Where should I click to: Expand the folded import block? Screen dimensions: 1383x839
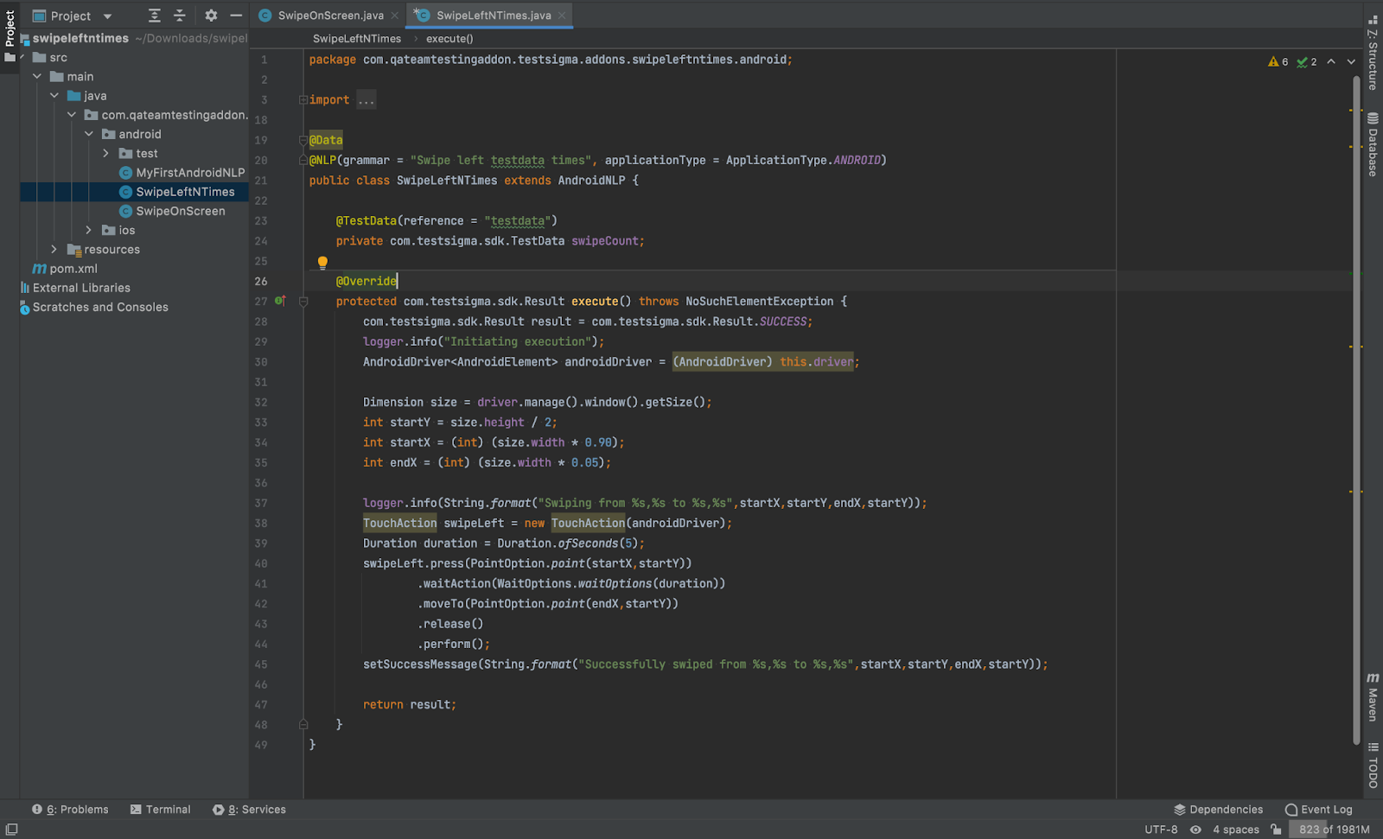(x=303, y=100)
